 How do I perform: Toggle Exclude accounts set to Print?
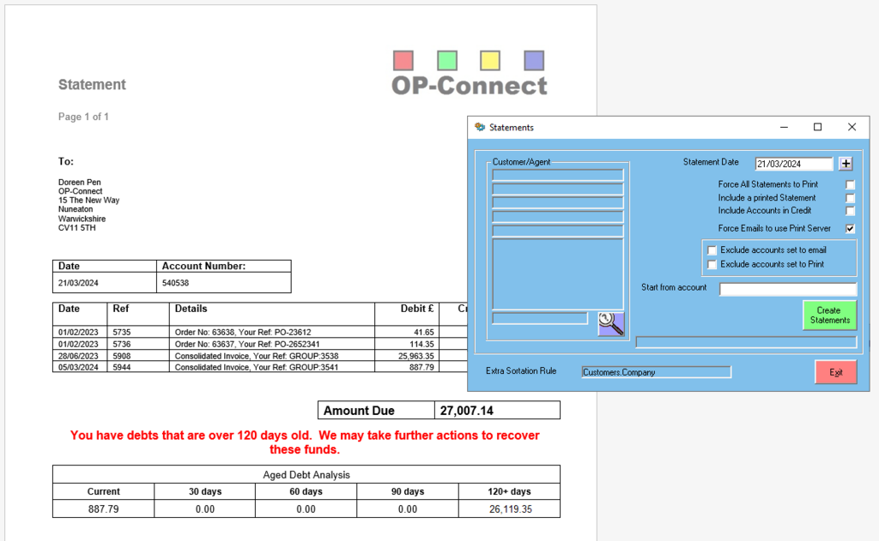tap(712, 264)
